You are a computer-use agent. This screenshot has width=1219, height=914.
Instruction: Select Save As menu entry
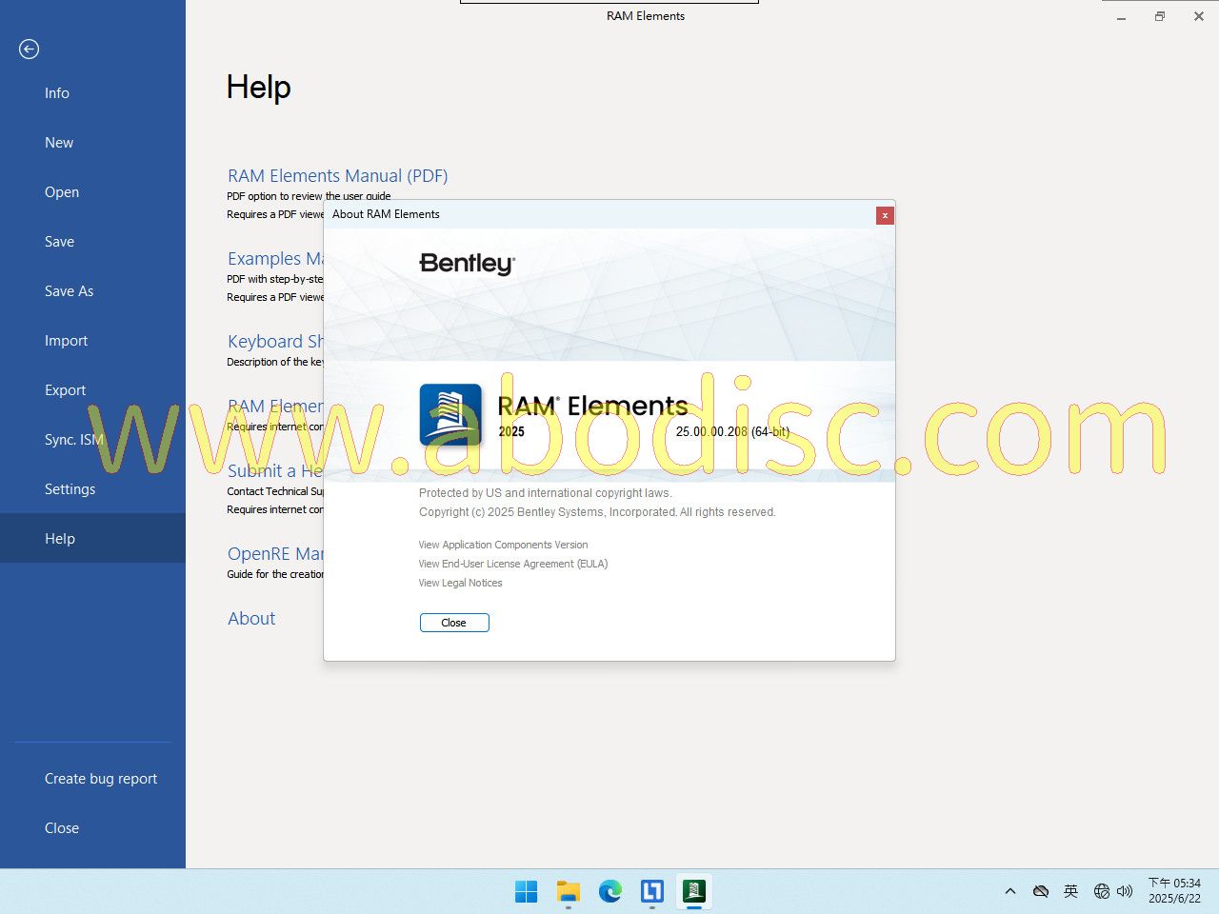click(69, 291)
